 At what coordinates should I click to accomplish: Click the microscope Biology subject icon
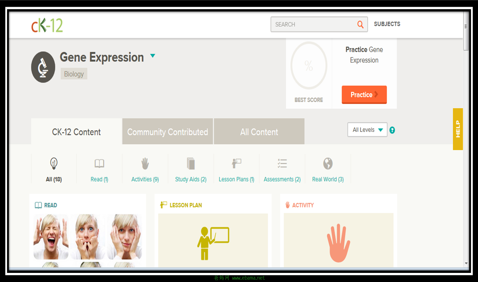point(43,67)
